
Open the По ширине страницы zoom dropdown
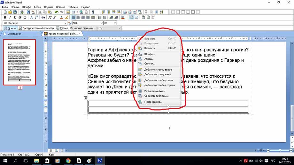click(84, 28)
